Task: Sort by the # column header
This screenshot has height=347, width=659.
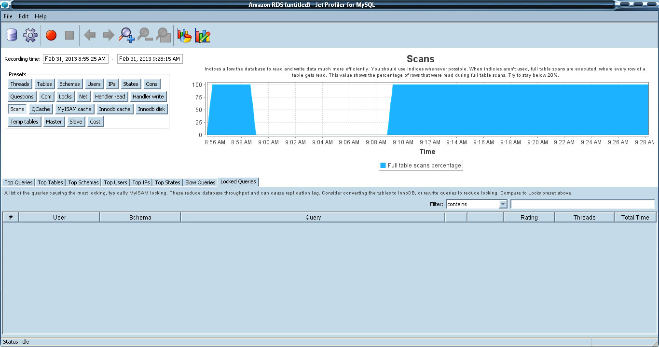Action: coord(11,218)
